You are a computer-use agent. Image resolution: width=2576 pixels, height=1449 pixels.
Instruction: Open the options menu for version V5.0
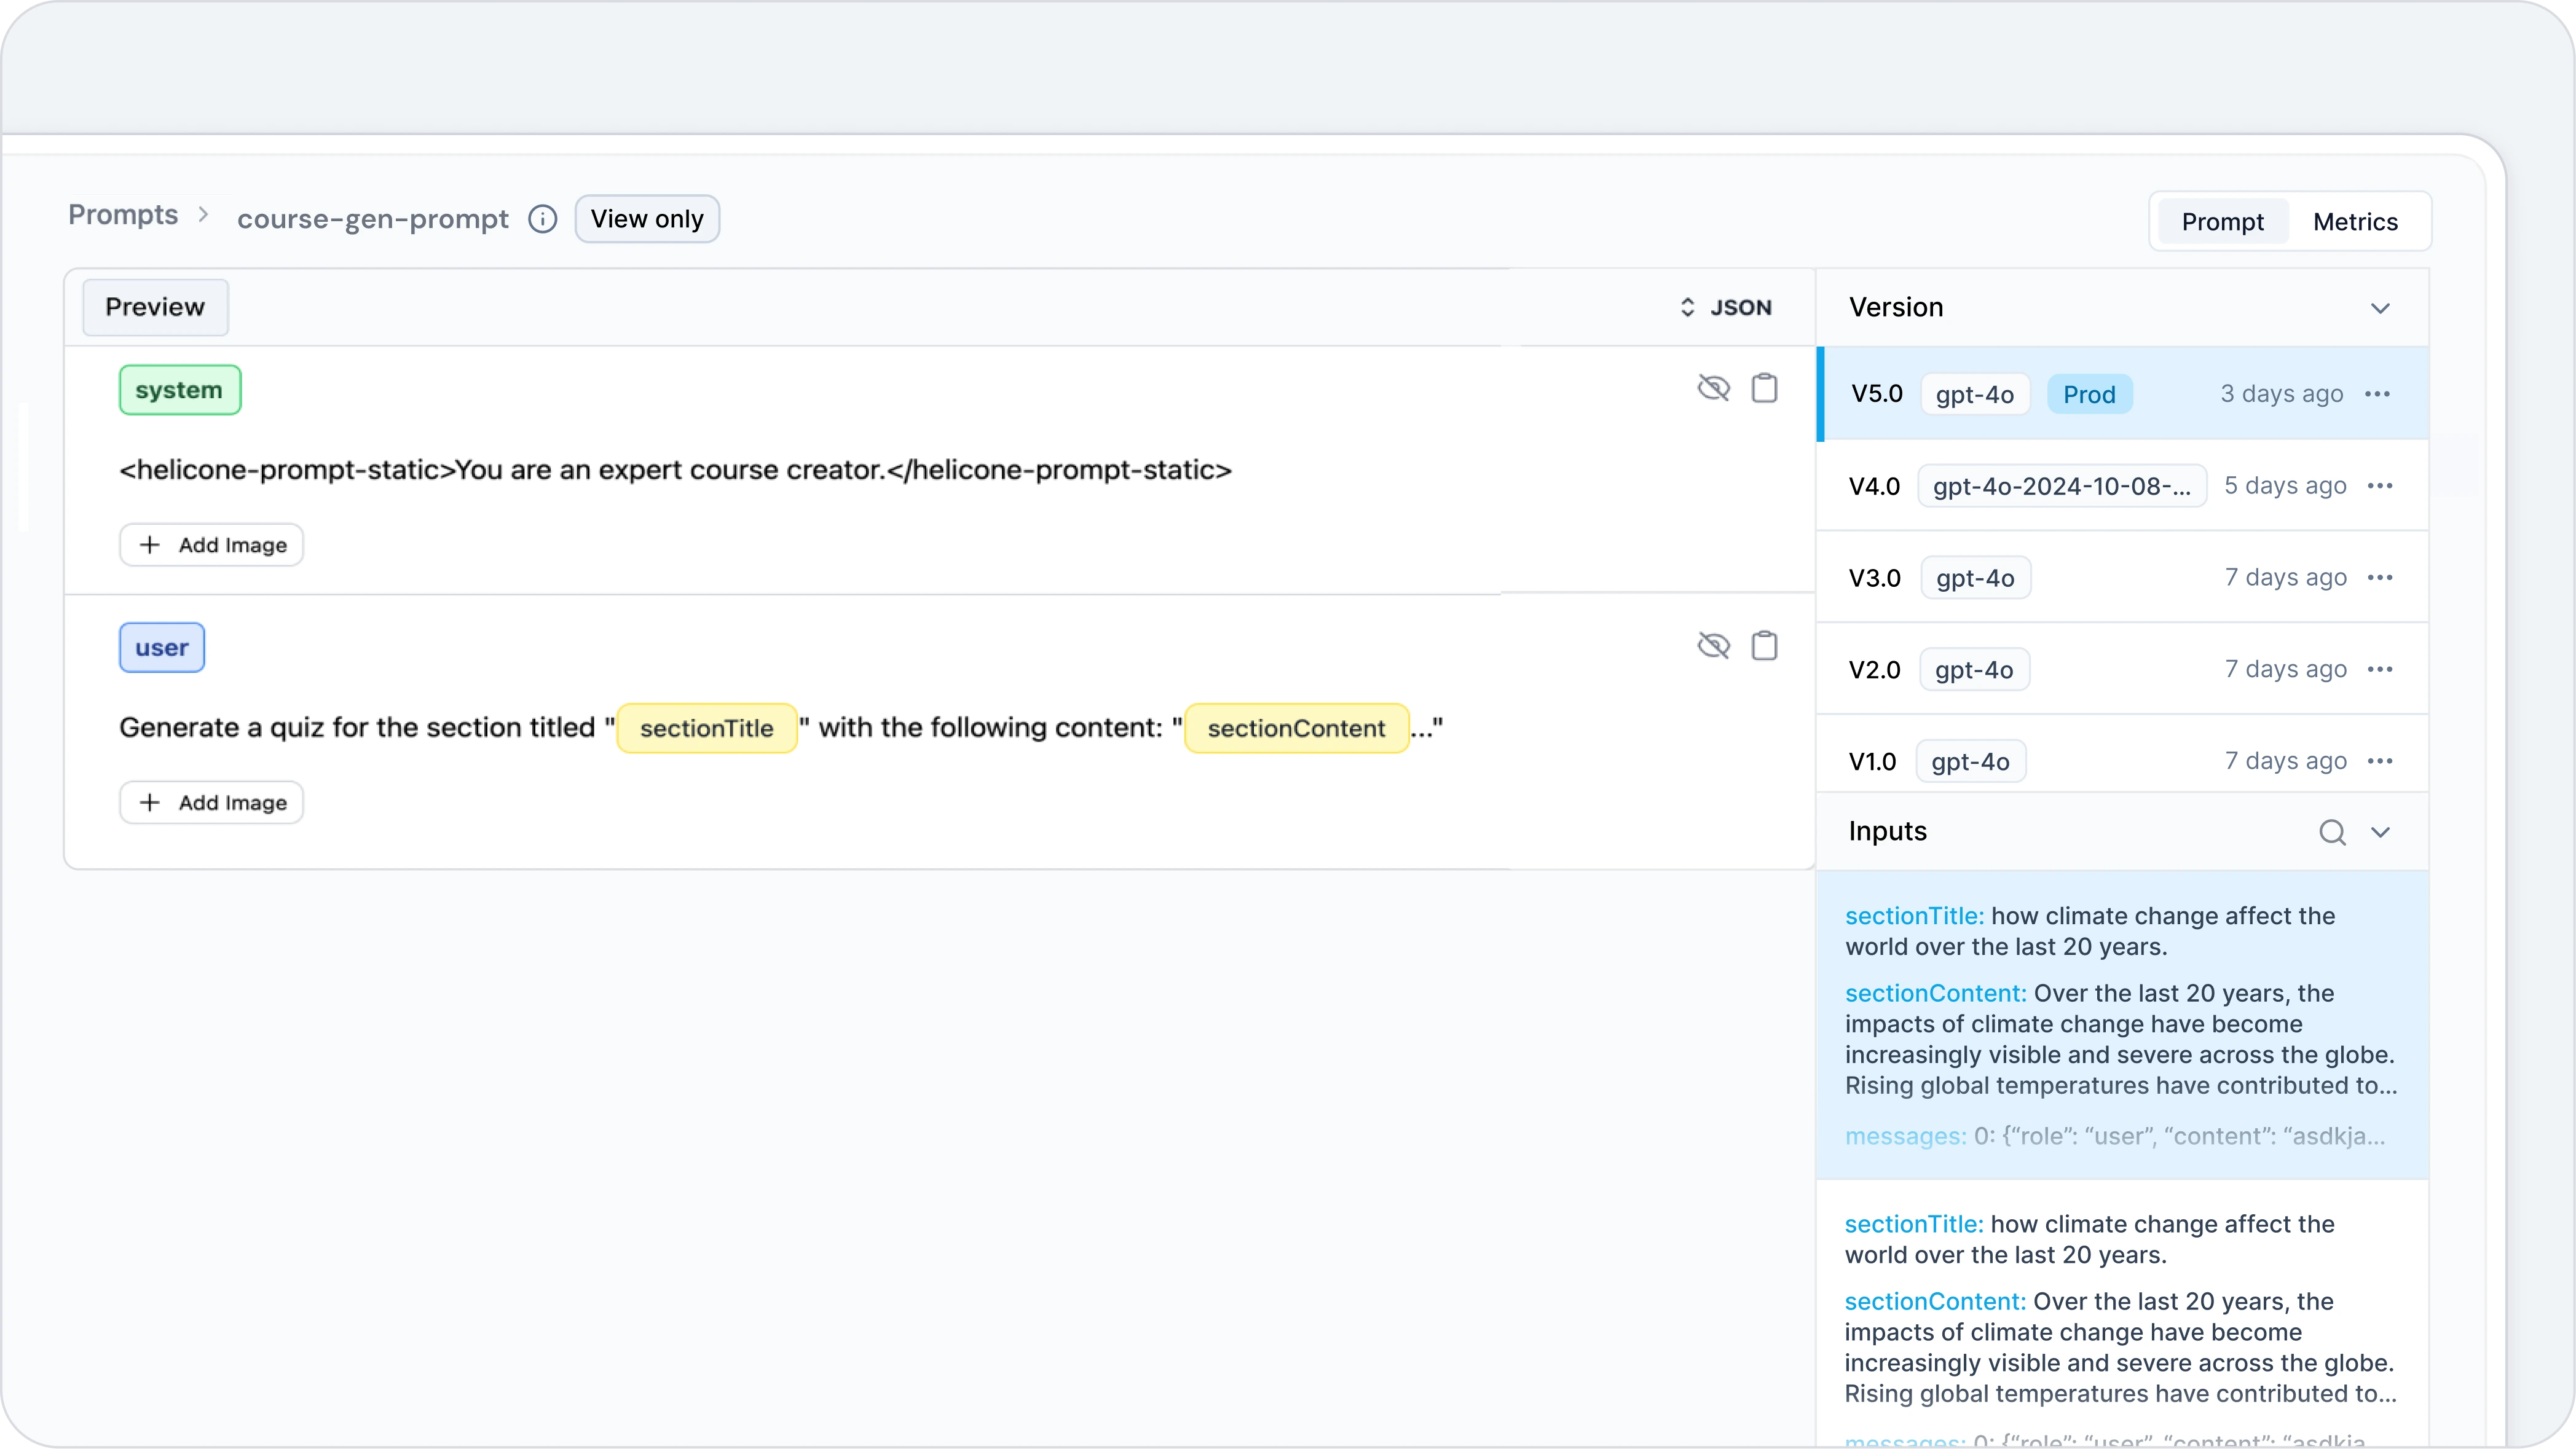[2378, 393]
